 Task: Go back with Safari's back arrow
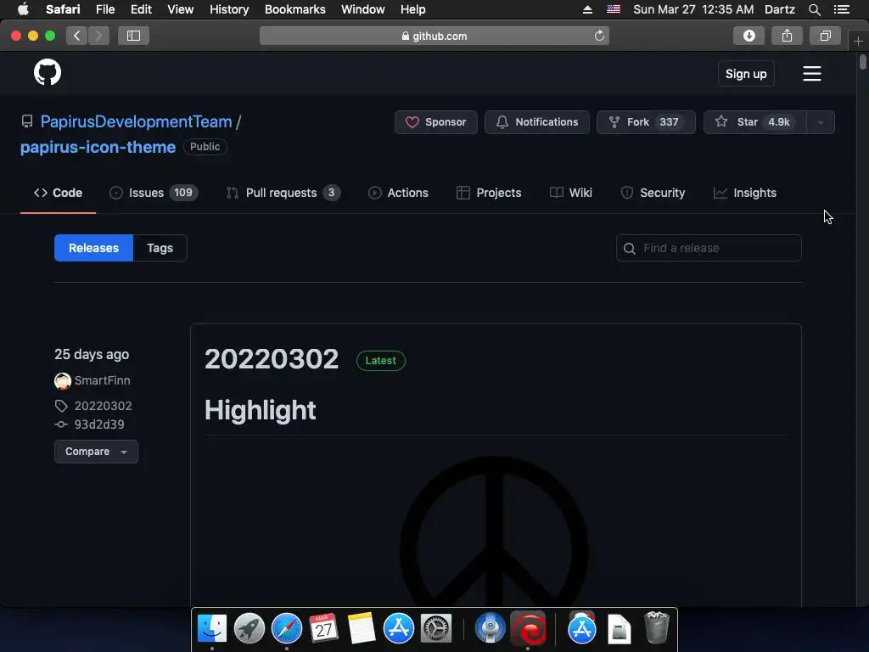pyautogui.click(x=77, y=36)
